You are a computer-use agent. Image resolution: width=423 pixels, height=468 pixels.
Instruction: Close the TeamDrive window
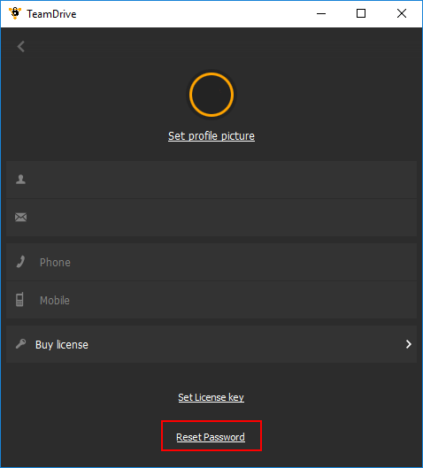pos(402,13)
